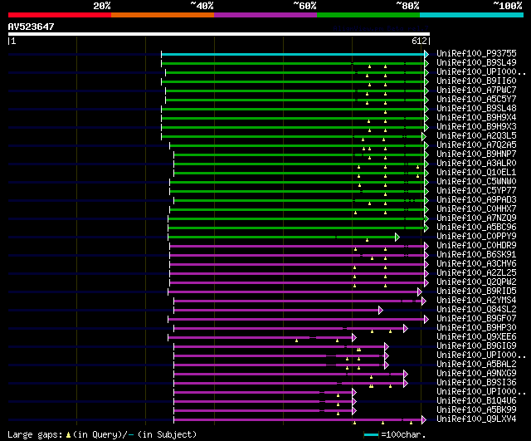View the UniRef100_A2YMS4 hit
Screen dimensions: 531x441
tap(476, 301)
